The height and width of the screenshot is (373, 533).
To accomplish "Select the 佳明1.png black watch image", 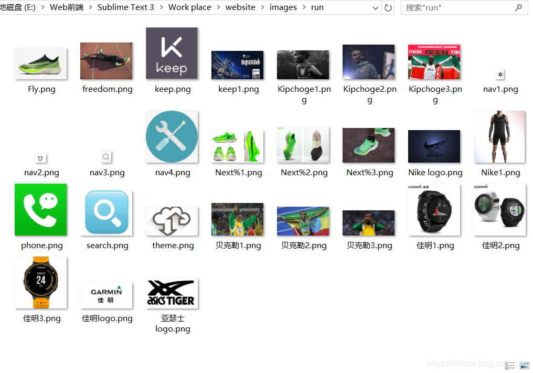I will [x=434, y=210].
